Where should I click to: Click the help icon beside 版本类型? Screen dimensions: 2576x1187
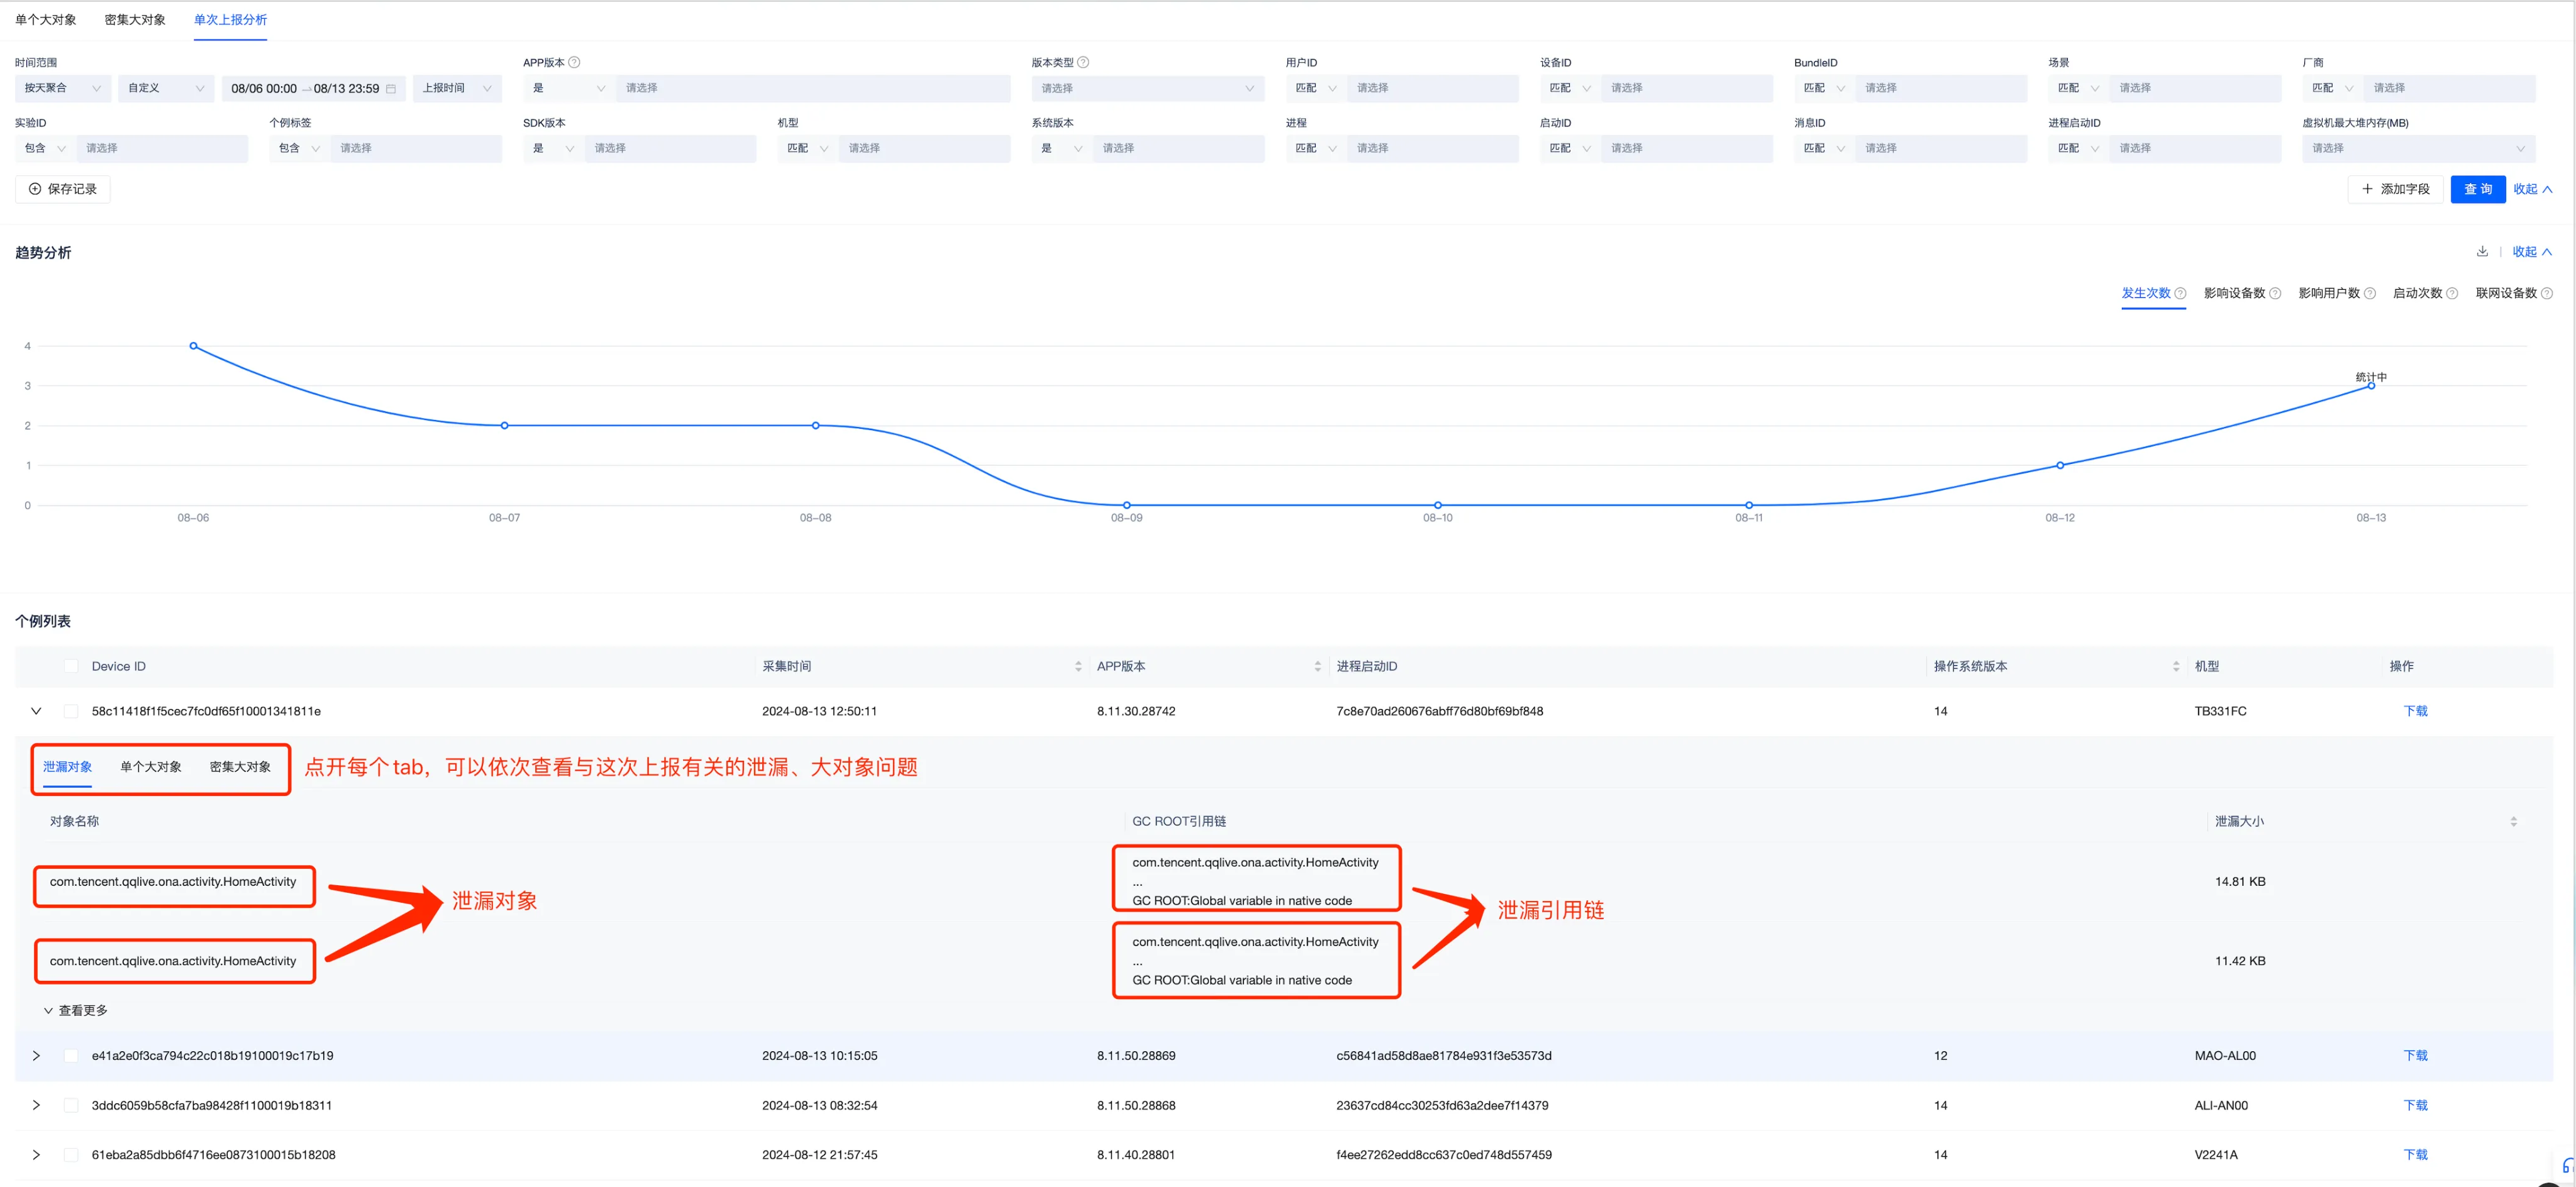pyautogui.click(x=1083, y=62)
